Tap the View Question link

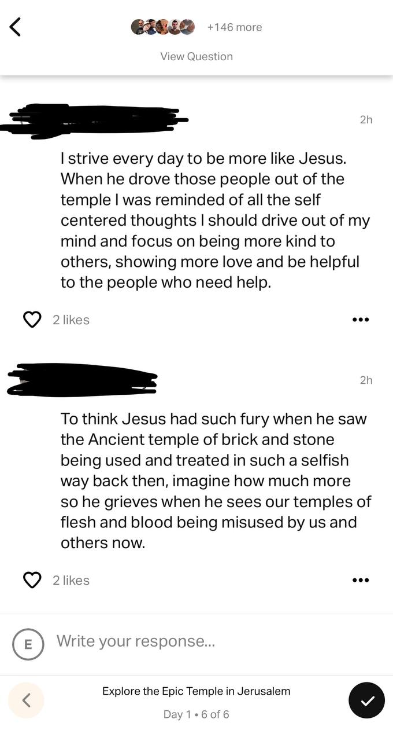pos(196,56)
